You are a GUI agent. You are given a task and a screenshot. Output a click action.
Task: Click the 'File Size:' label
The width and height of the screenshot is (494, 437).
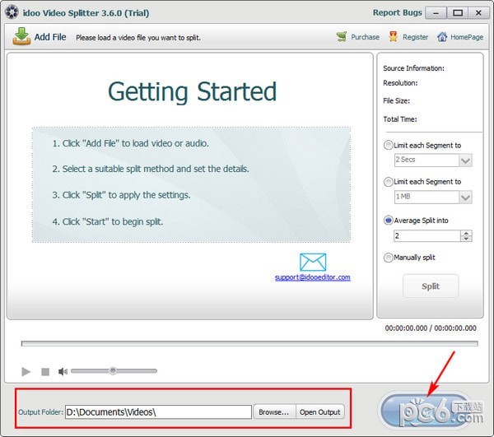pos(396,101)
